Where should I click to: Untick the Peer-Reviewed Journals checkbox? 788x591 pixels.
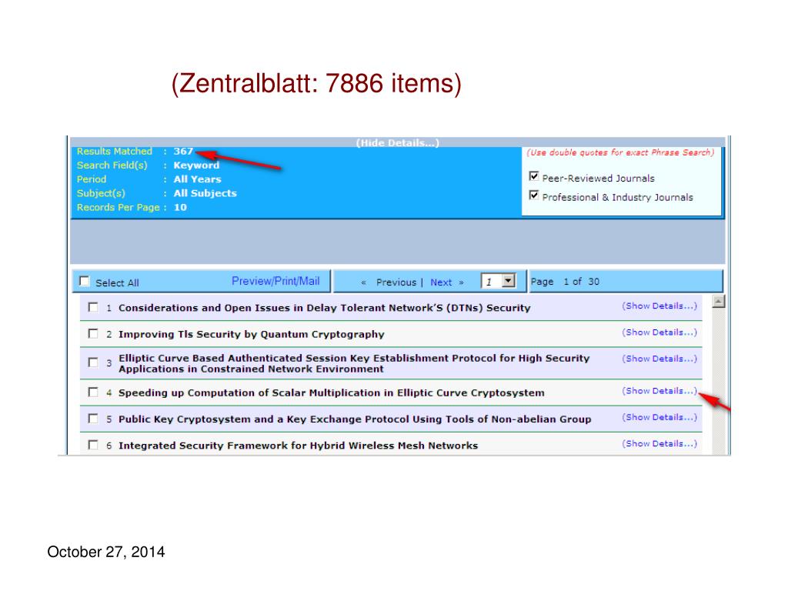534,176
